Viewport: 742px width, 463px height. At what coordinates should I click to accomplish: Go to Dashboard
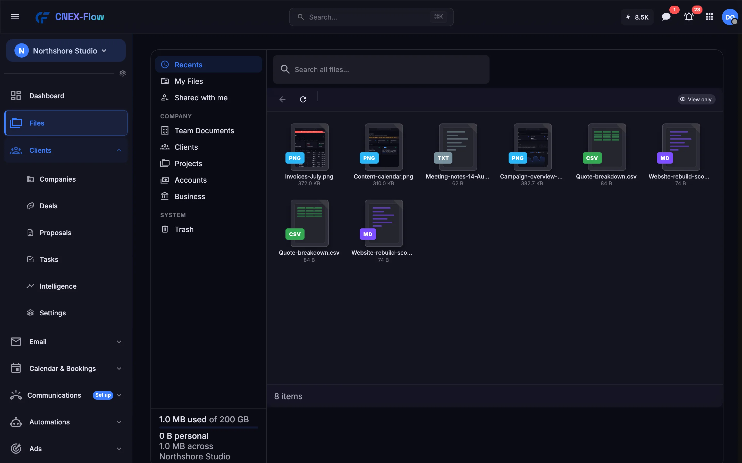point(66,96)
